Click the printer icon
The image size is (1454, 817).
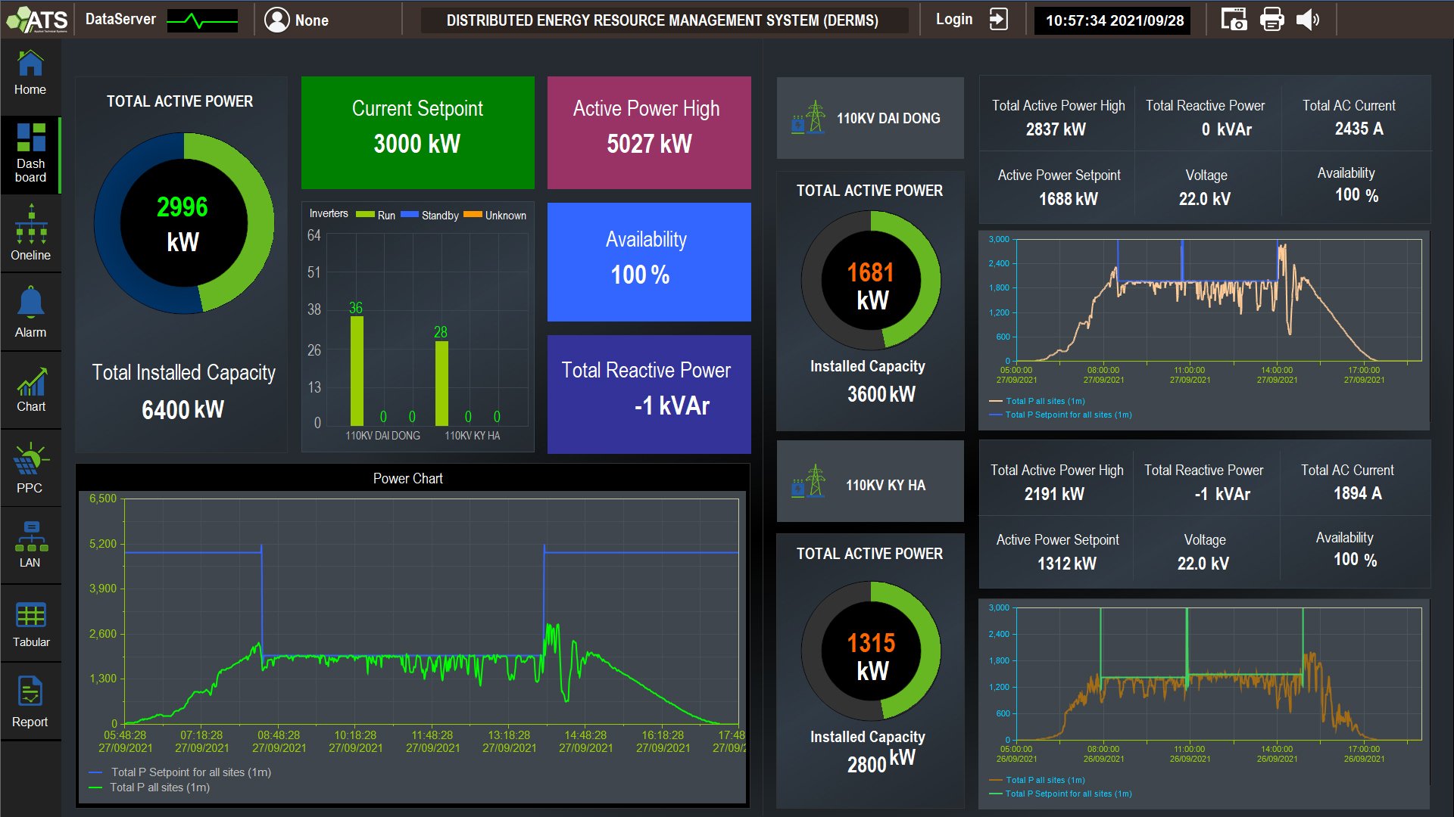click(x=1272, y=20)
